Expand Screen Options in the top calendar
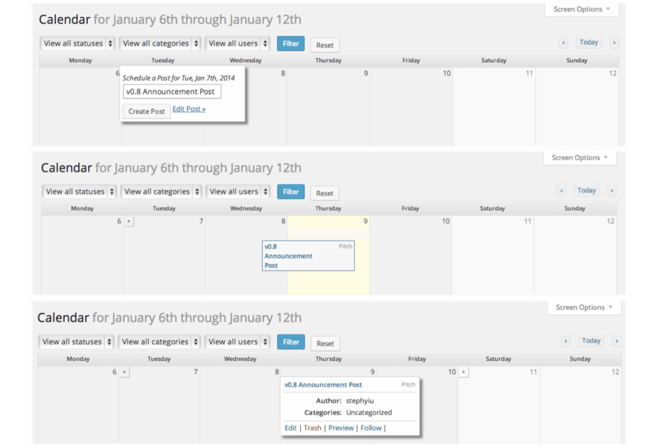This screenshot has width=658, height=448. click(x=581, y=9)
